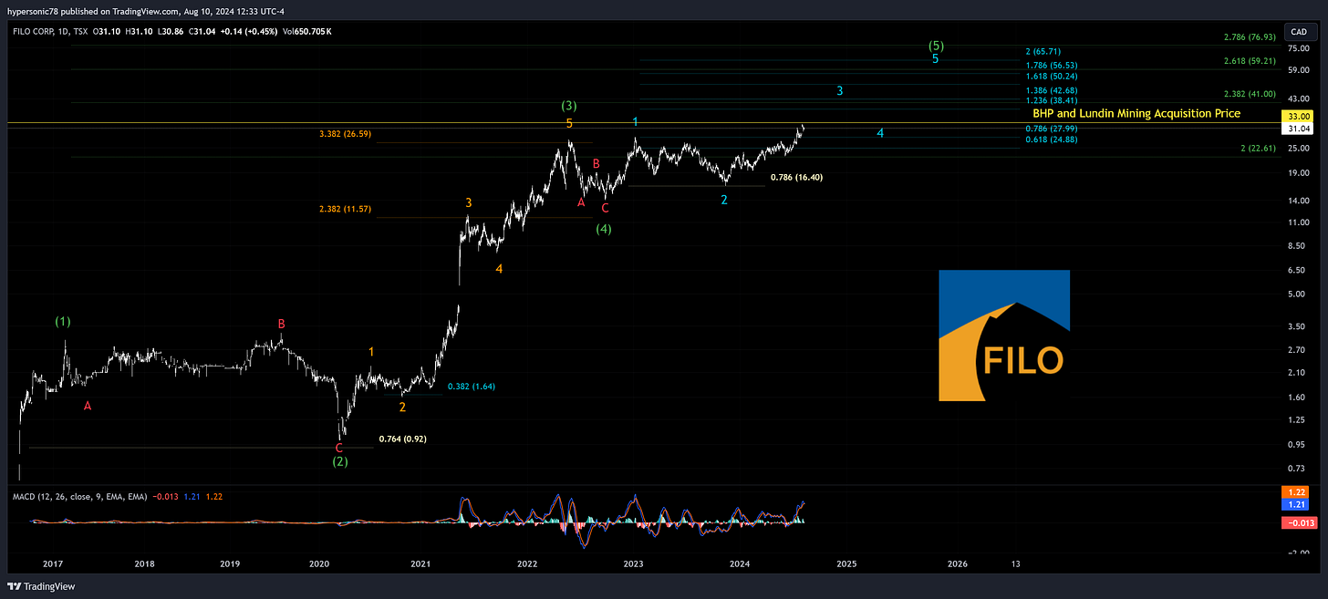Click the red C label above green (2)

339,448
